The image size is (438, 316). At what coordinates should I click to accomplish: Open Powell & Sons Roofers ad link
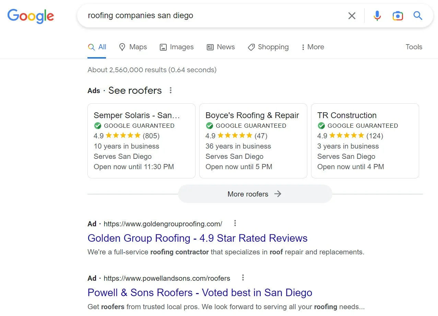(x=200, y=293)
